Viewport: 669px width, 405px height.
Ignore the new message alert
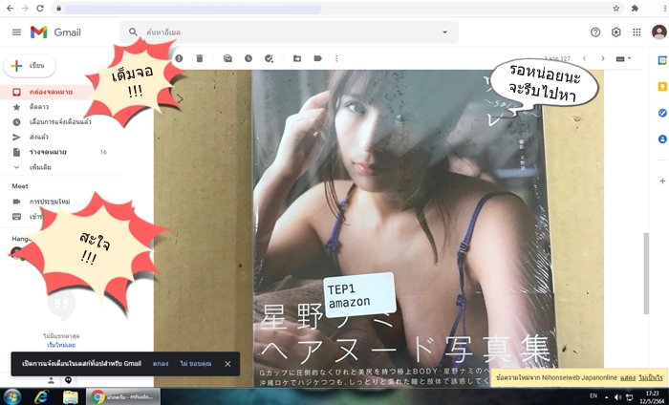pos(651,377)
